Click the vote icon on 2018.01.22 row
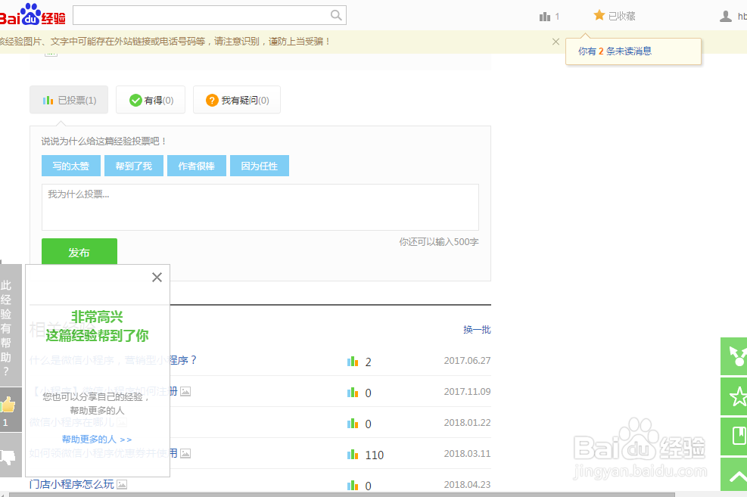Image resolution: width=747 pixels, height=497 pixels. pos(353,423)
